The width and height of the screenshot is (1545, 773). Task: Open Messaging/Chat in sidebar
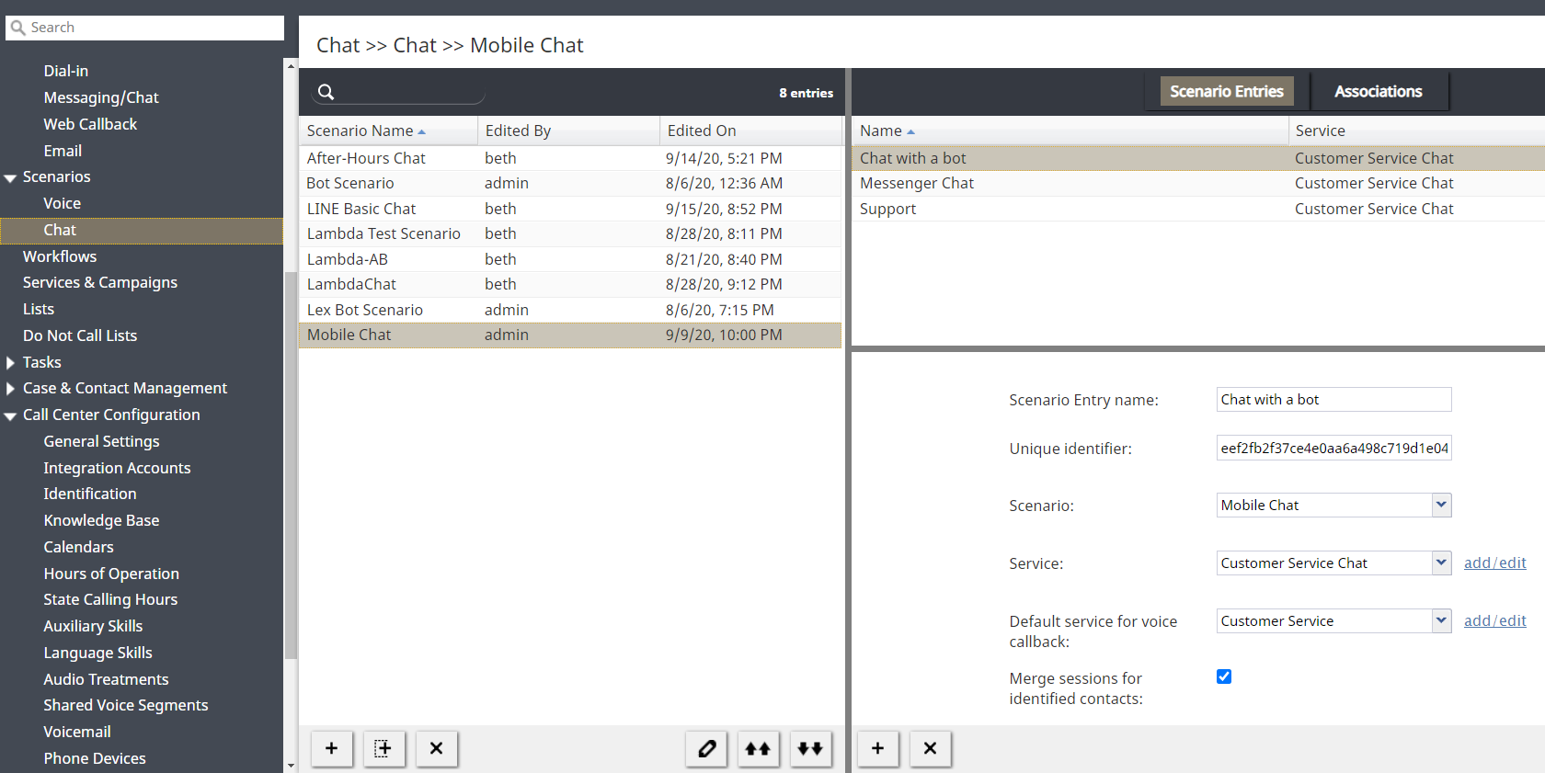101,97
